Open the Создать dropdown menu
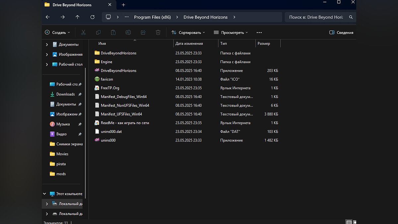The image size is (398, 224). 57,33
